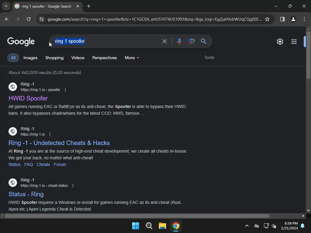Screen dimensions: 311x233
Task: Start voice search with microphone icon
Action: coord(179,41)
